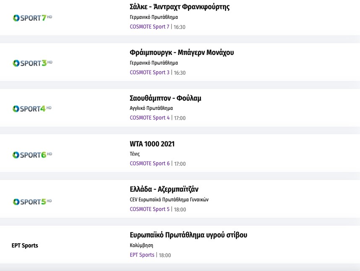The image size is (360, 271).
Task: Select the Σαουθάμπτον - Φούλαμ match title
Action: [x=165, y=98]
